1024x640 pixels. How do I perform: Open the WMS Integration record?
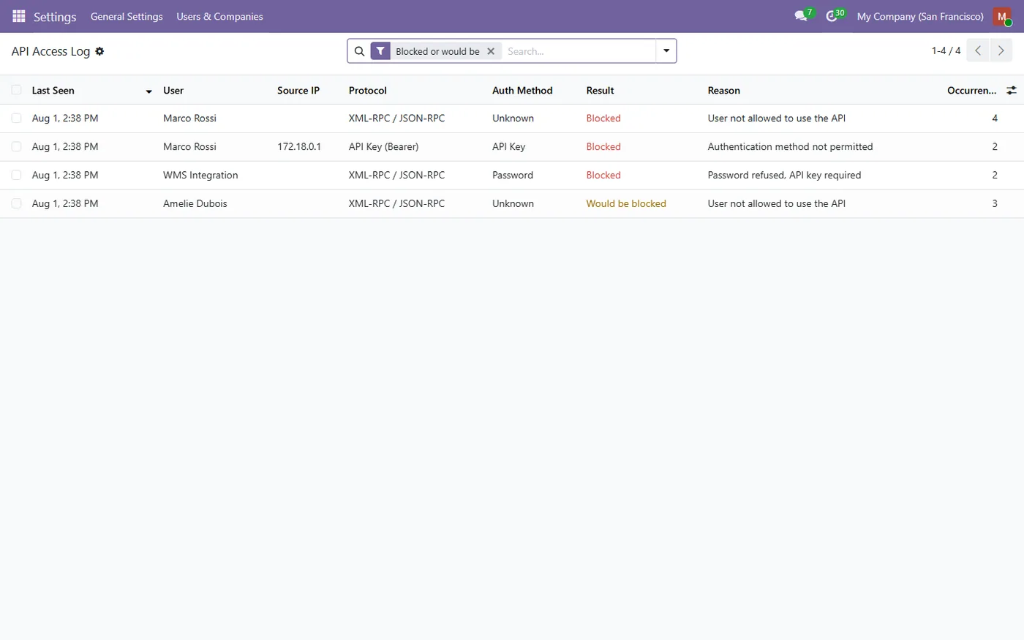point(200,175)
